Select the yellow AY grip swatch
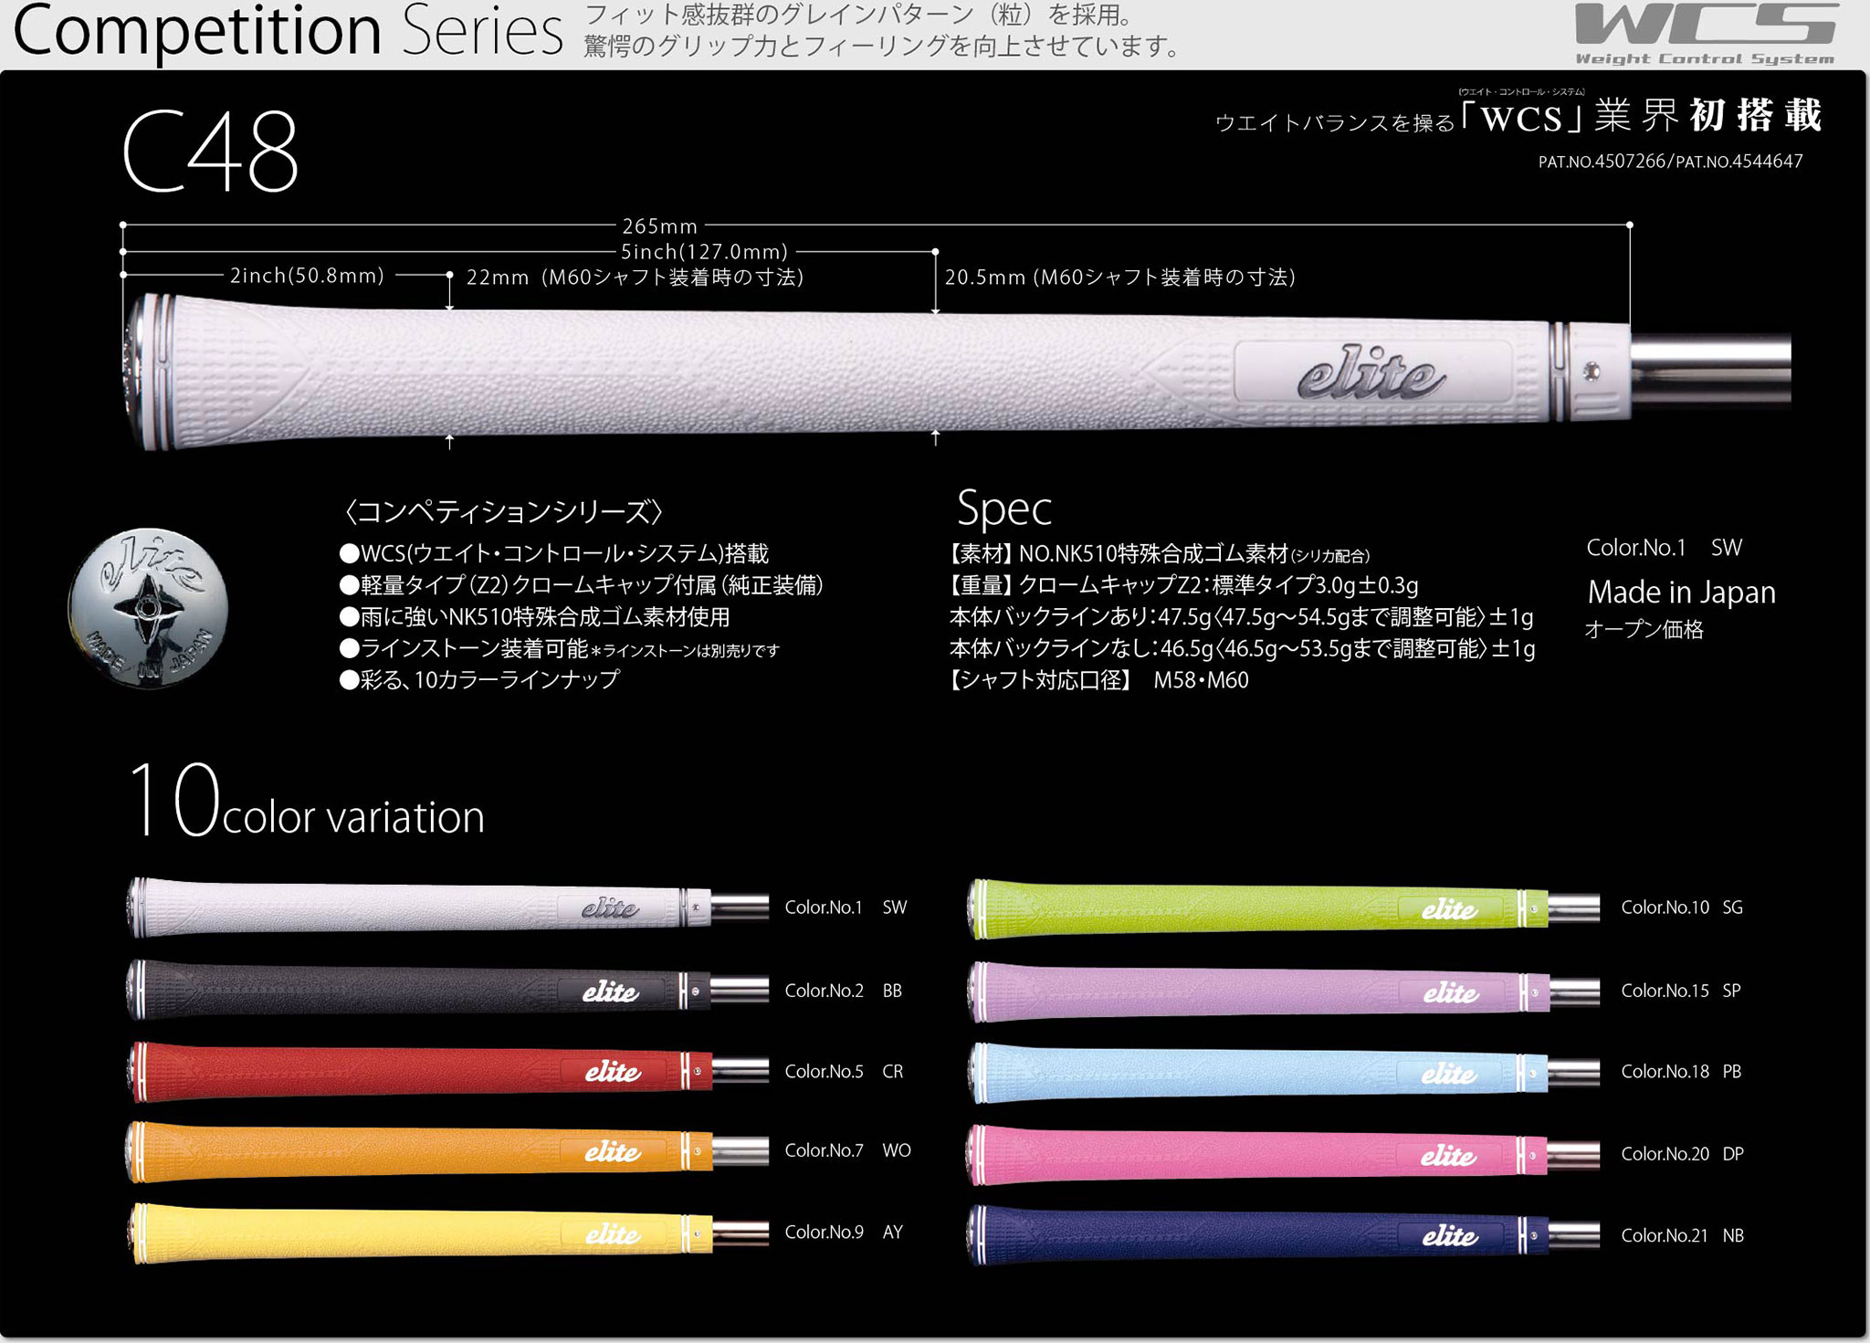The width and height of the screenshot is (1870, 1343). pos(447,1233)
